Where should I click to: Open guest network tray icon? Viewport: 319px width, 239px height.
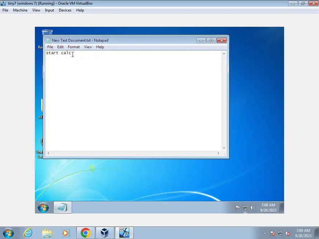(245, 208)
